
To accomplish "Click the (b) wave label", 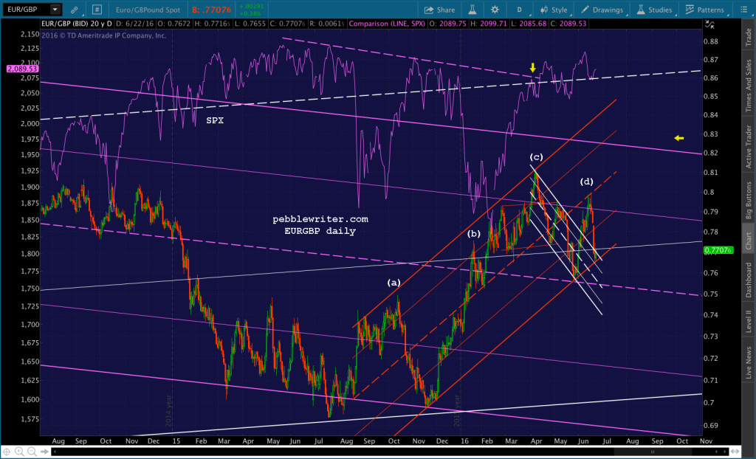I will (x=473, y=234).
